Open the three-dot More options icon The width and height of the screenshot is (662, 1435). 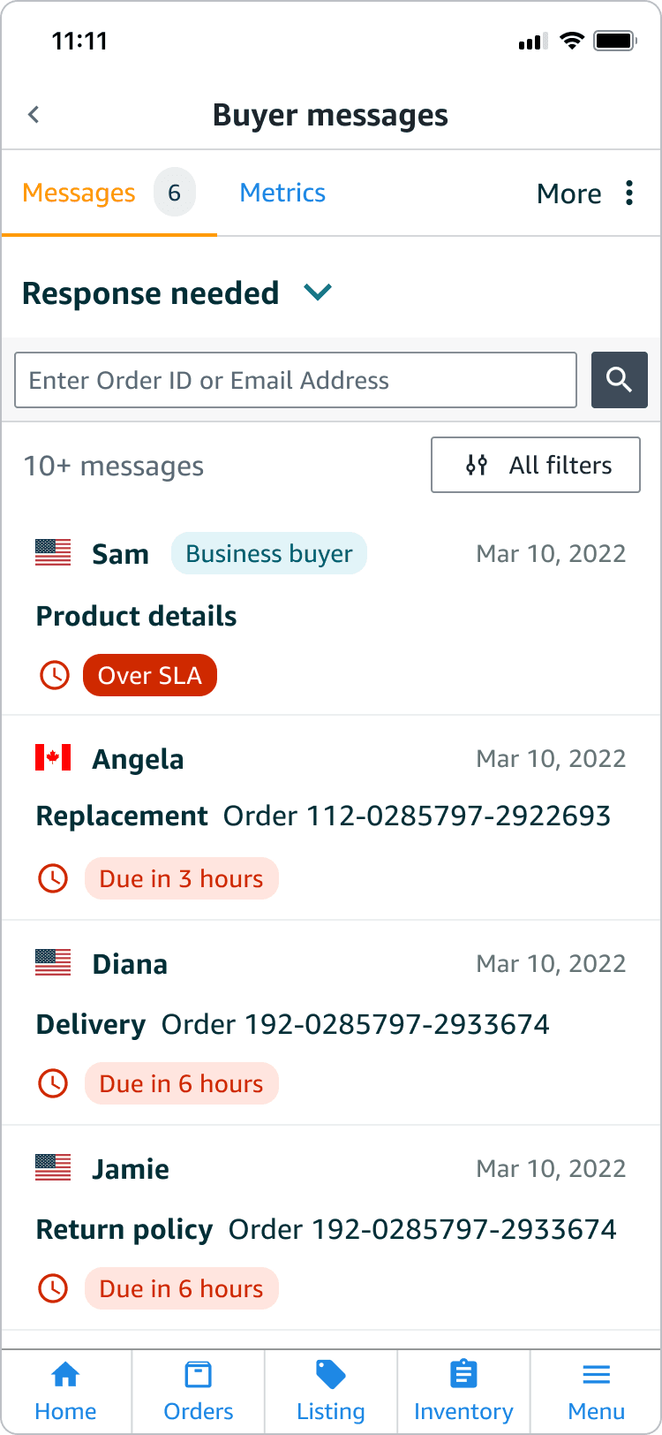pyautogui.click(x=629, y=193)
